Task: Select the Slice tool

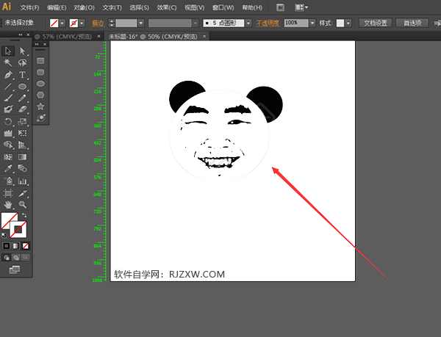Action: [22, 193]
